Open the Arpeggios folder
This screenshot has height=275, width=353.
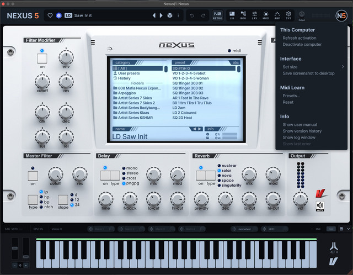point(125,93)
